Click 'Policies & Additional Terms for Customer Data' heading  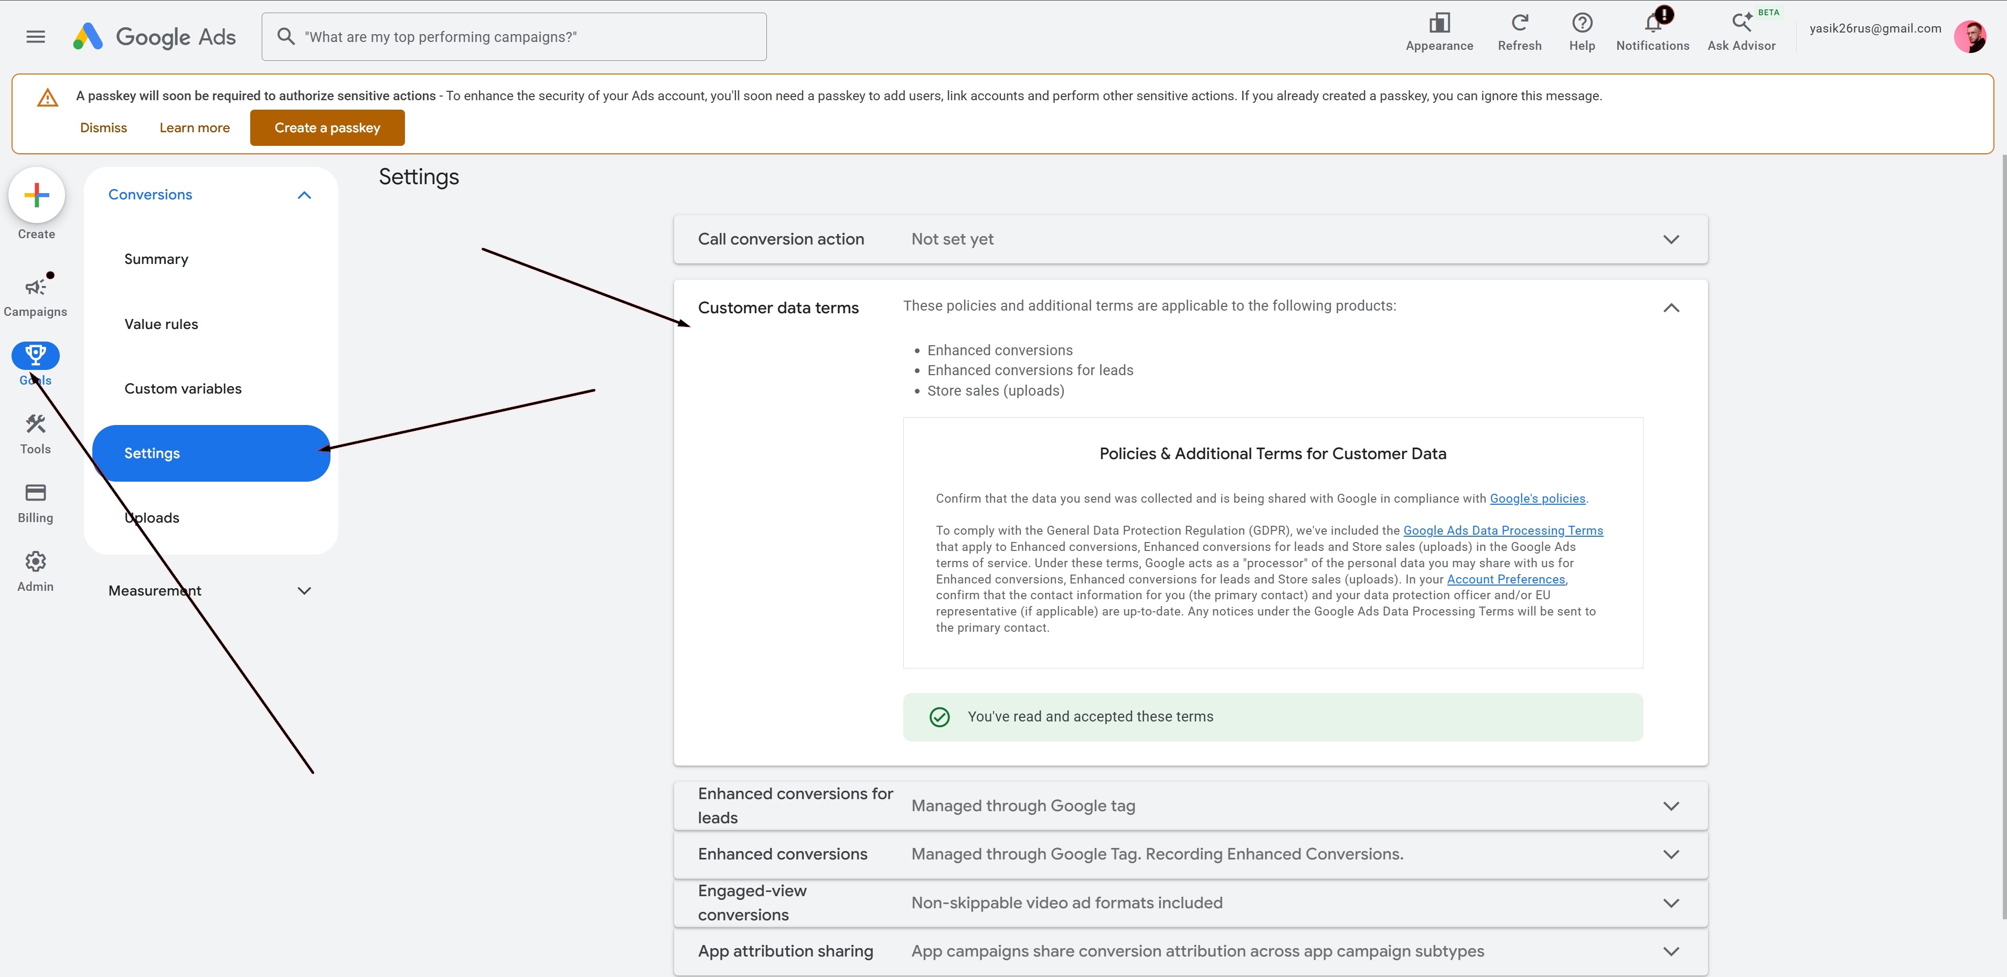(x=1272, y=453)
